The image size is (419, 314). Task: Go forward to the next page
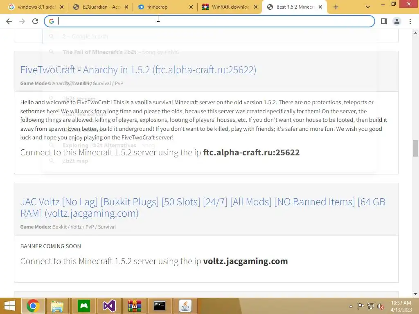22,21
